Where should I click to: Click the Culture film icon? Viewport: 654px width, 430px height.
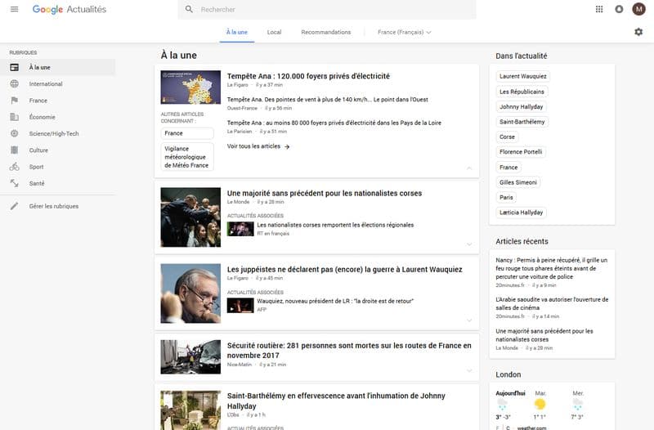pyautogui.click(x=14, y=150)
